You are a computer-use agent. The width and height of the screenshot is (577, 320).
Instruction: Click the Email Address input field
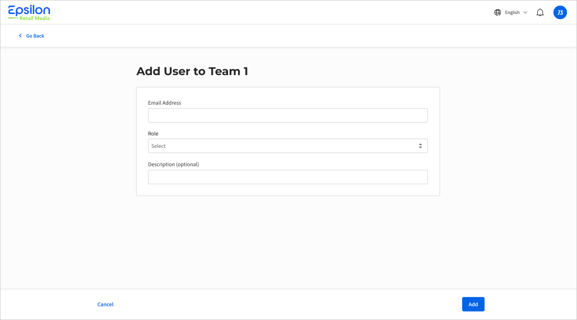[x=288, y=115]
